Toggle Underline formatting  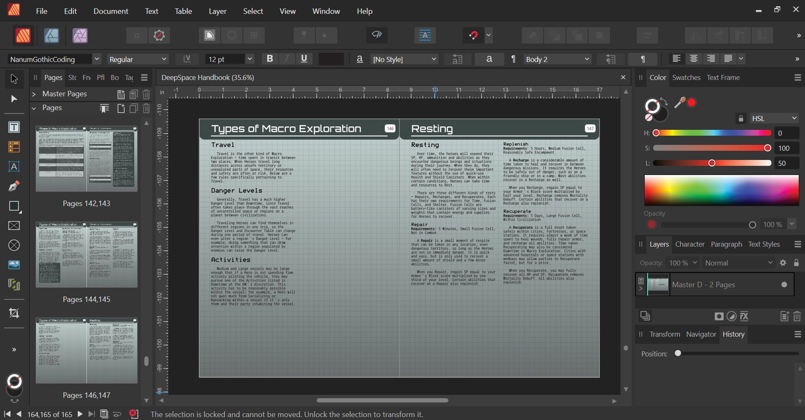coord(304,59)
